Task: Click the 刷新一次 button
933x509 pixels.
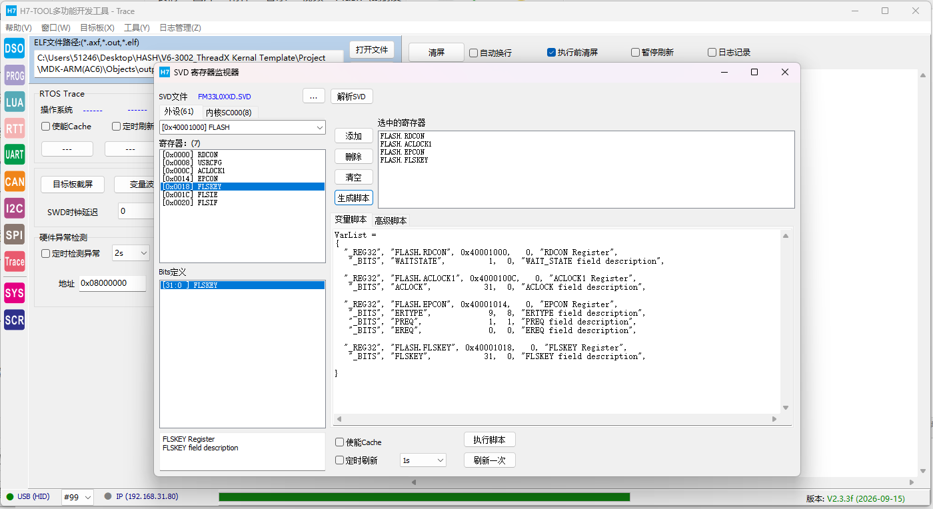Action: click(x=490, y=460)
